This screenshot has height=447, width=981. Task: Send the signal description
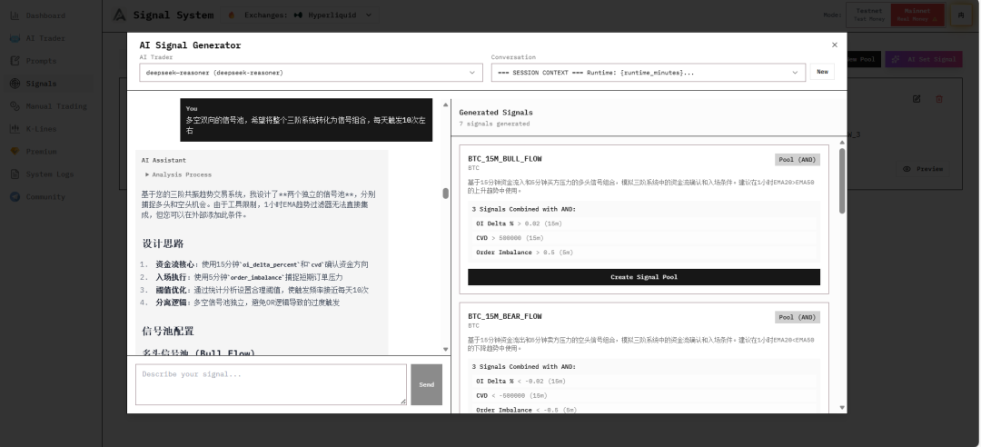(426, 384)
